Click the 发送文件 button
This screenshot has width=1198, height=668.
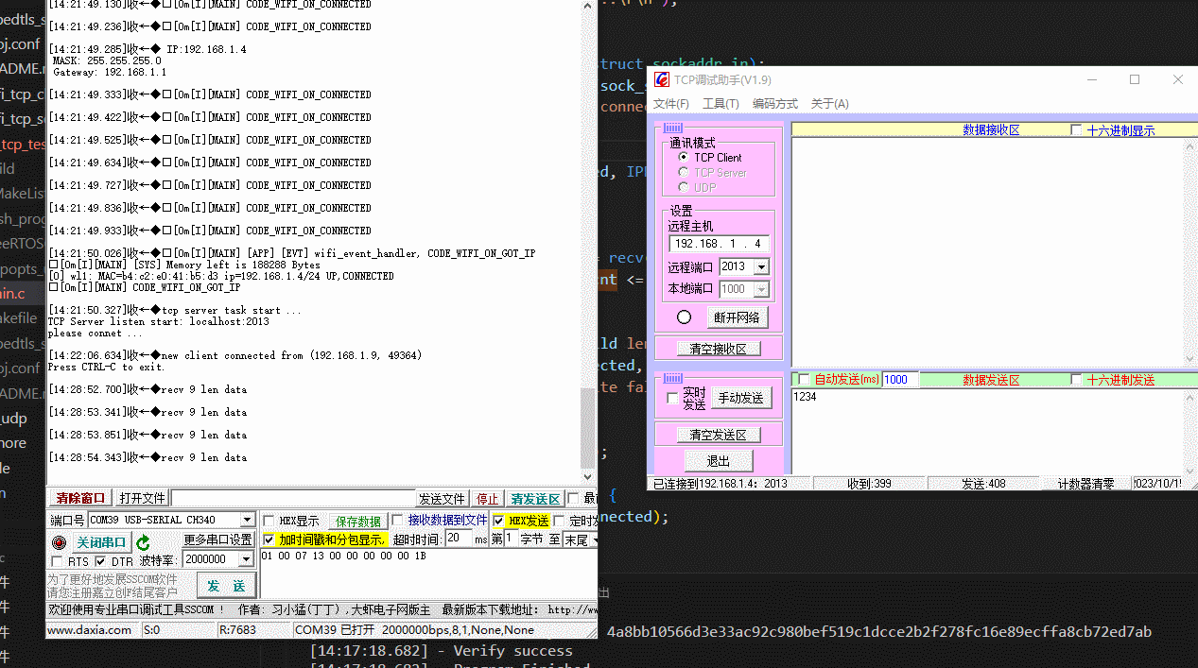tap(443, 499)
